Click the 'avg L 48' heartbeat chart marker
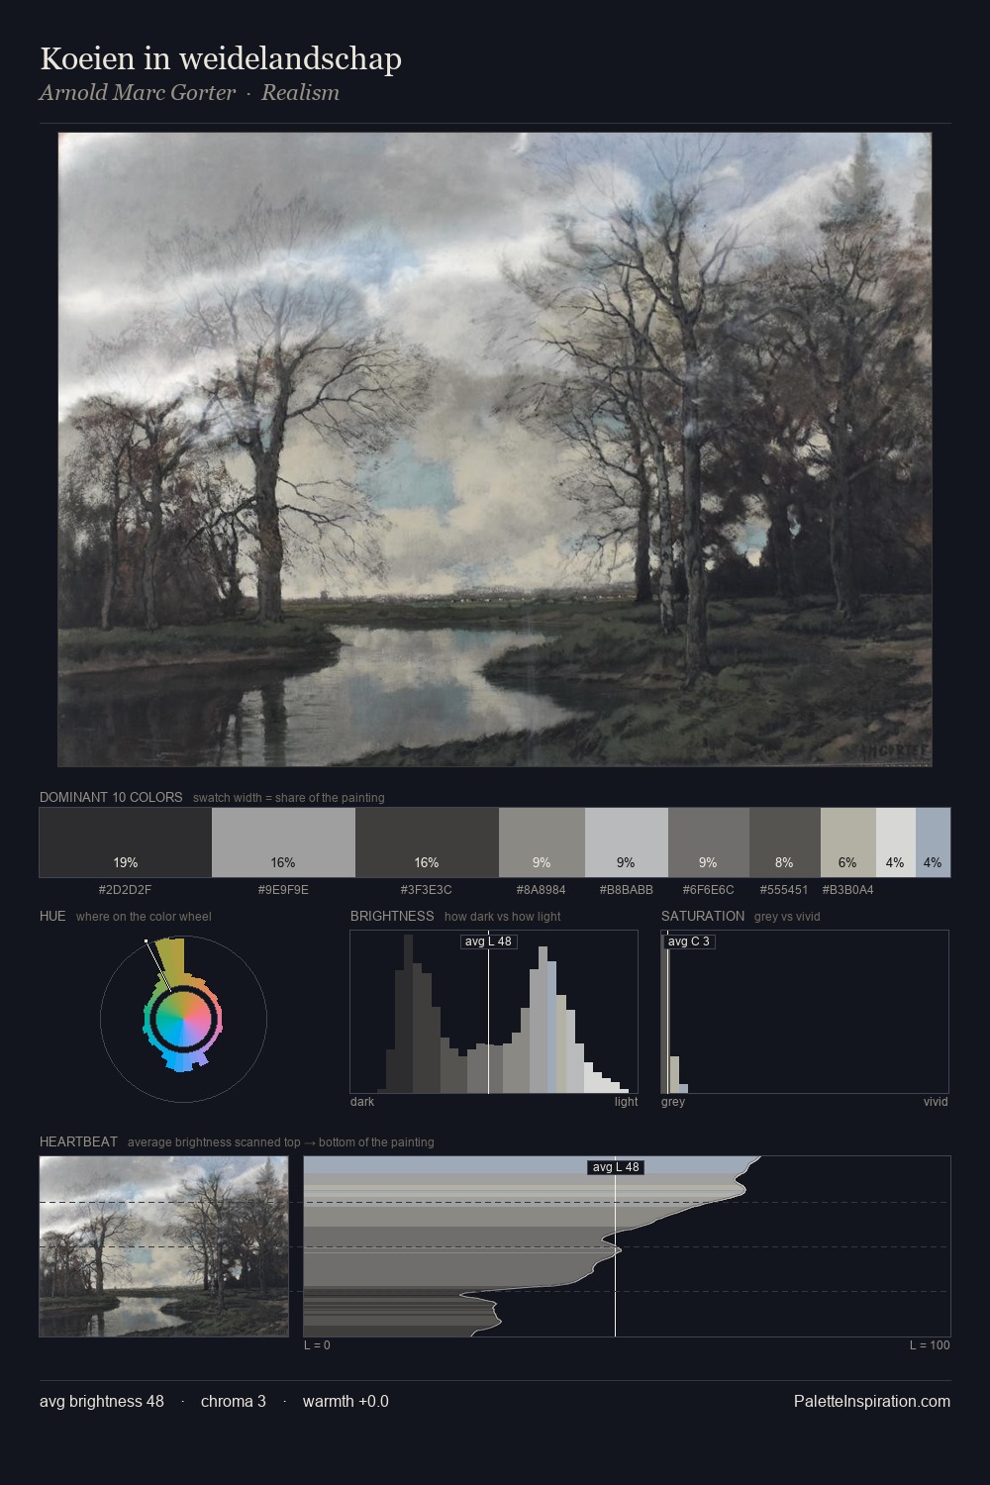Screen dimensions: 990x1485 pyautogui.click(x=616, y=1167)
